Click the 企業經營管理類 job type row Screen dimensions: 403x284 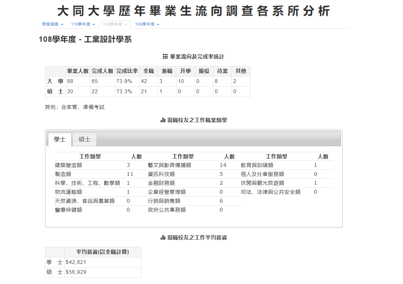[x=194, y=192]
